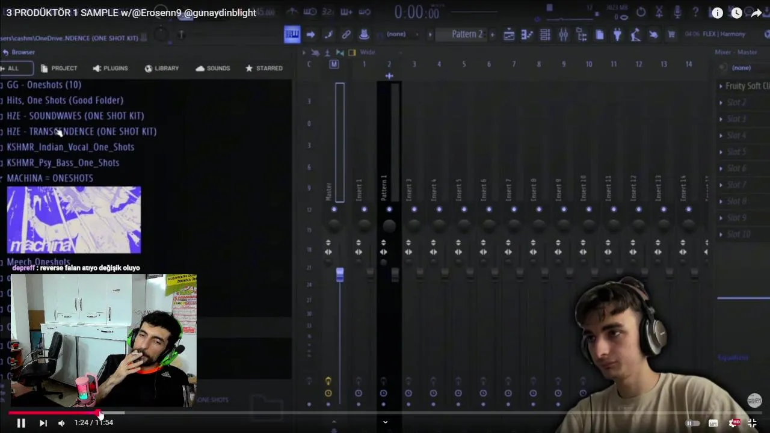Open the YouTube video info icon

click(x=717, y=13)
